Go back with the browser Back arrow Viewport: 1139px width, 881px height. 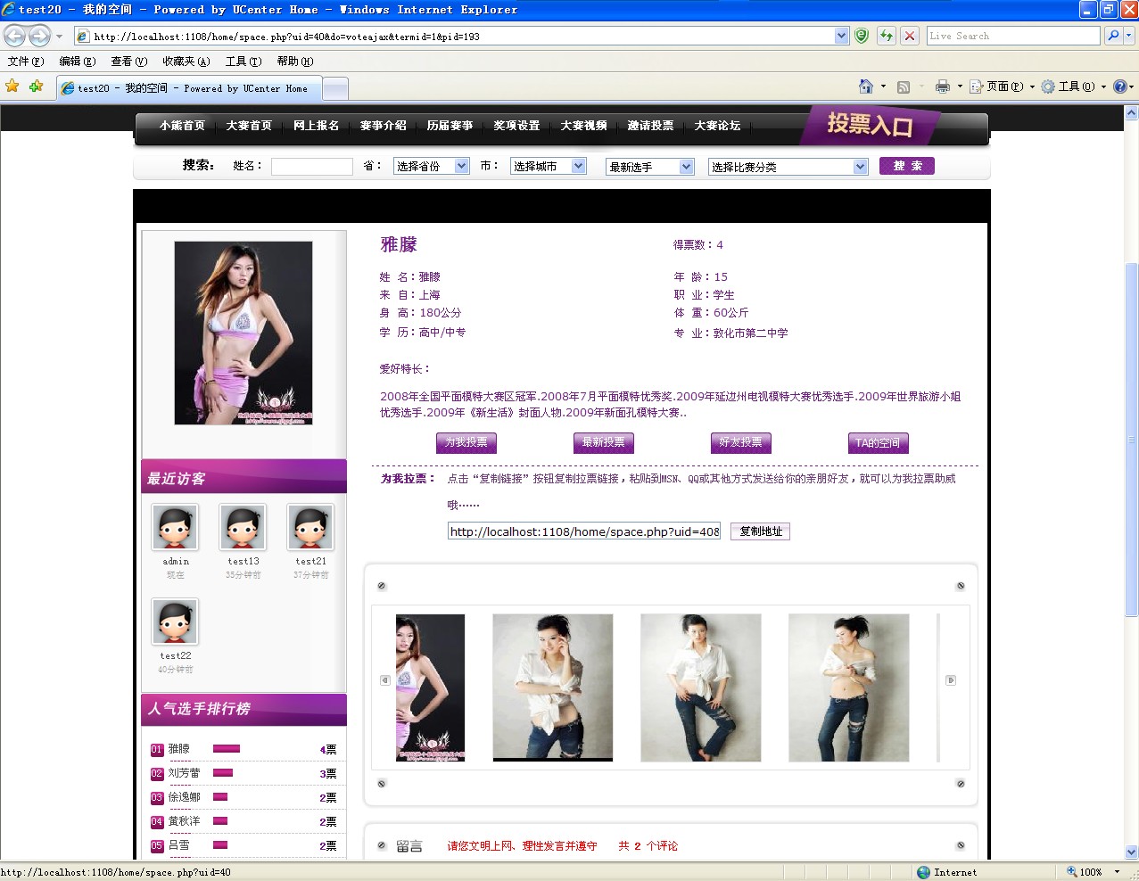pos(15,36)
